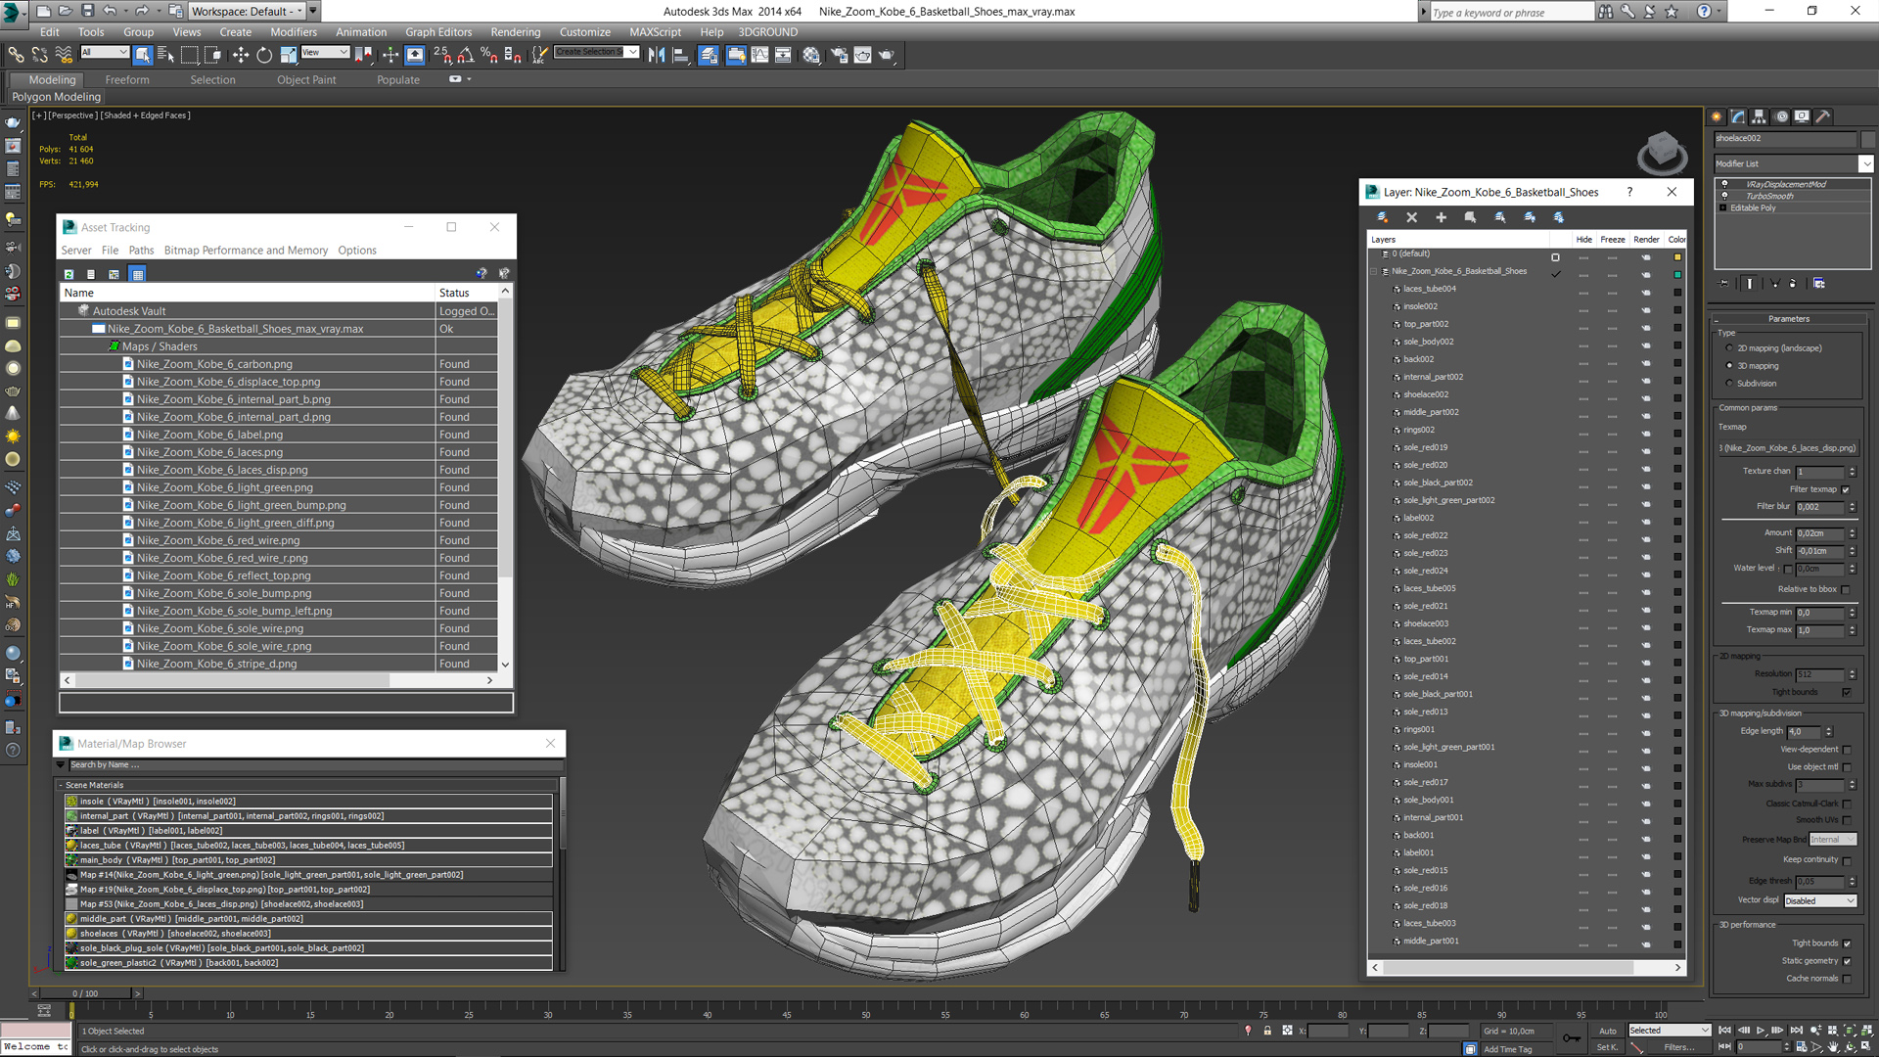Open Paths menu in Asset Tracking
This screenshot has height=1057, width=1879.
coord(141,251)
